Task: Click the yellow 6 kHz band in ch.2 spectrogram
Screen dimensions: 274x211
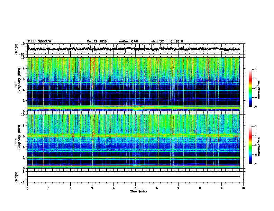Action: (133, 135)
